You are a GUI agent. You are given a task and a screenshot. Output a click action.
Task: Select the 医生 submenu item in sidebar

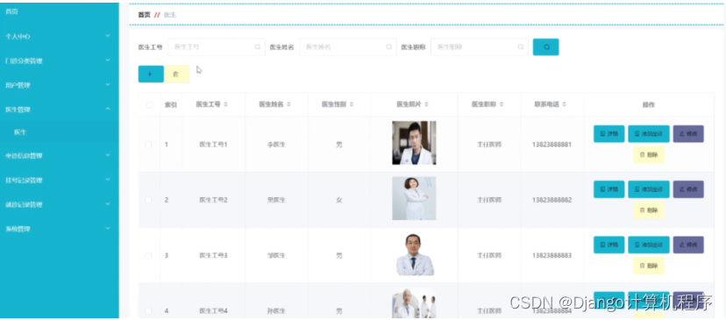click(60, 132)
